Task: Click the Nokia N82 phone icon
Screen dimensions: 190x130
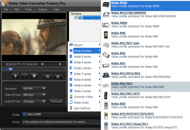Action: coord(106,96)
